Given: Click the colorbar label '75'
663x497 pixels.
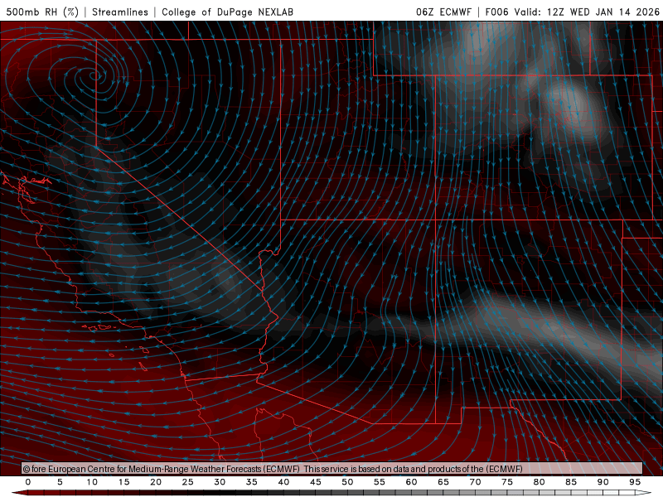Looking at the screenshot, I should click(x=507, y=482).
